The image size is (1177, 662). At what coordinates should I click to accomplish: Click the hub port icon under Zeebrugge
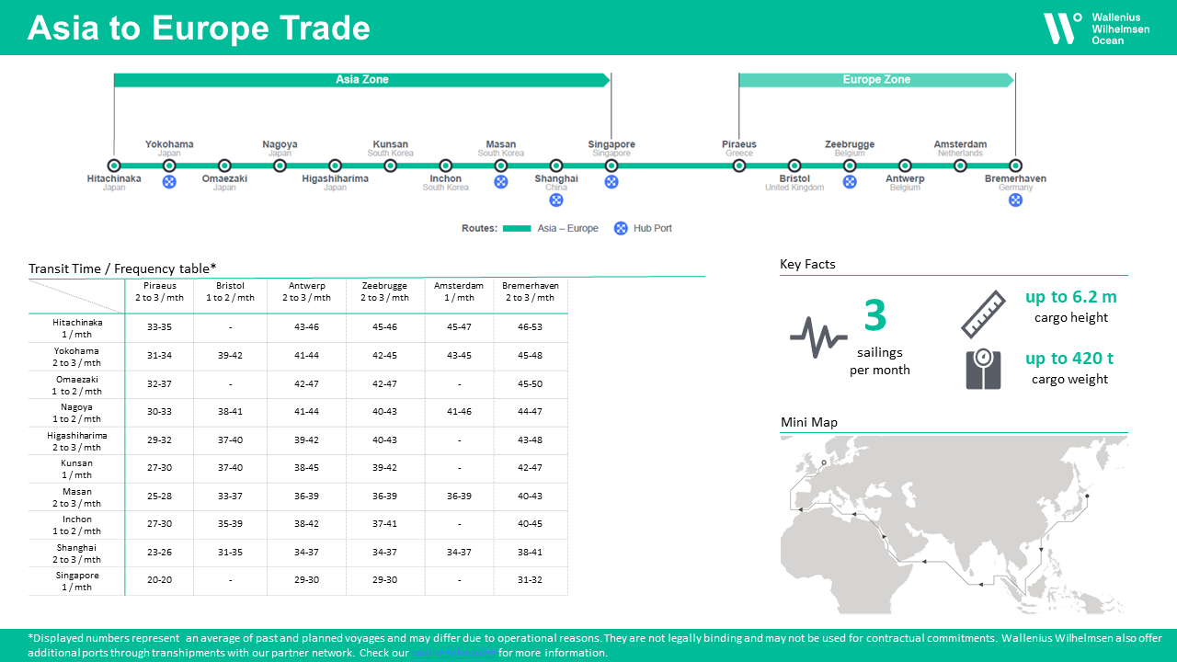(x=850, y=182)
